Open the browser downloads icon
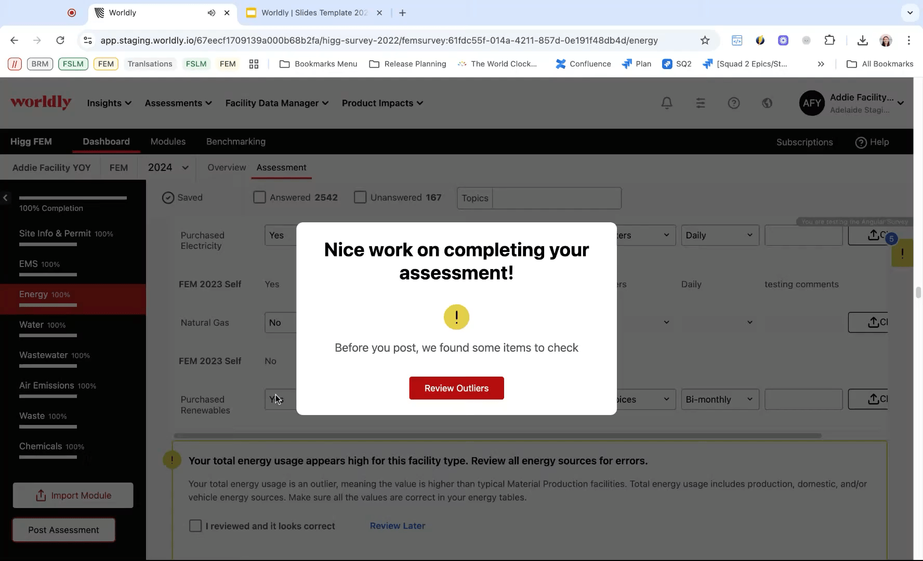Viewport: 923px width, 561px height. (863, 40)
